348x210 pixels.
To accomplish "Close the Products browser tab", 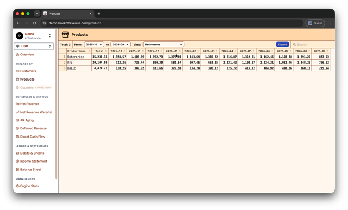I will point(91,14).
